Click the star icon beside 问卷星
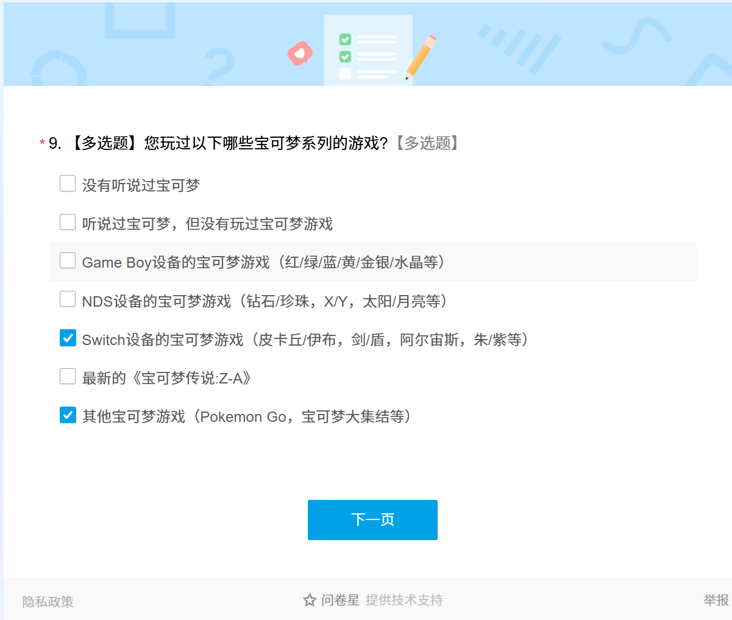 (310, 600)
